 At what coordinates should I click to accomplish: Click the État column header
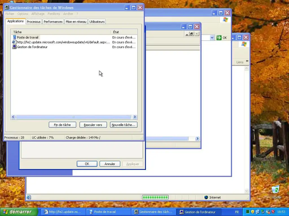coord(124,32)
